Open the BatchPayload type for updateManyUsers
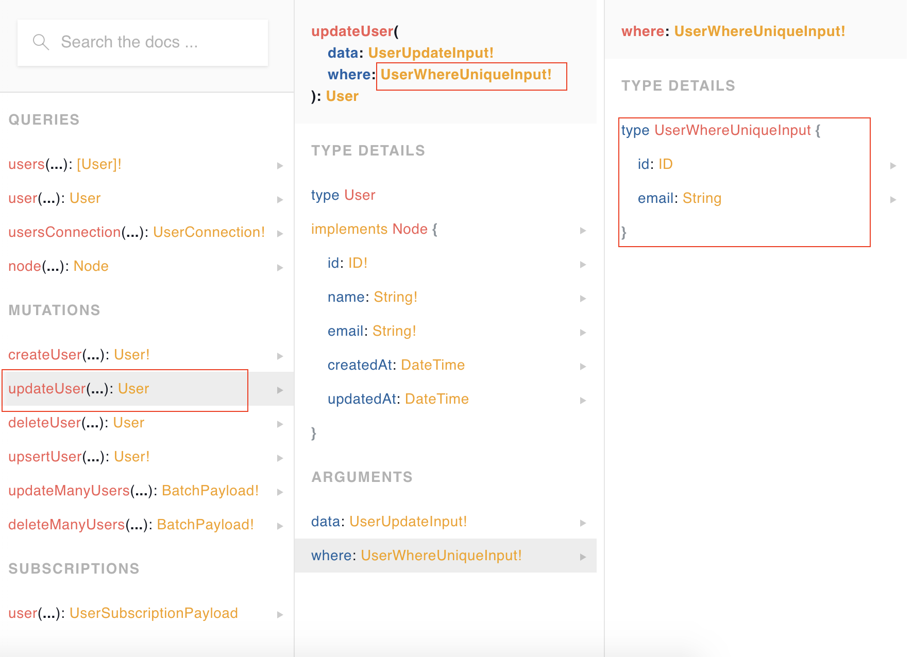The width and height of the screenshot is (913, 657). tap(210, 491)
